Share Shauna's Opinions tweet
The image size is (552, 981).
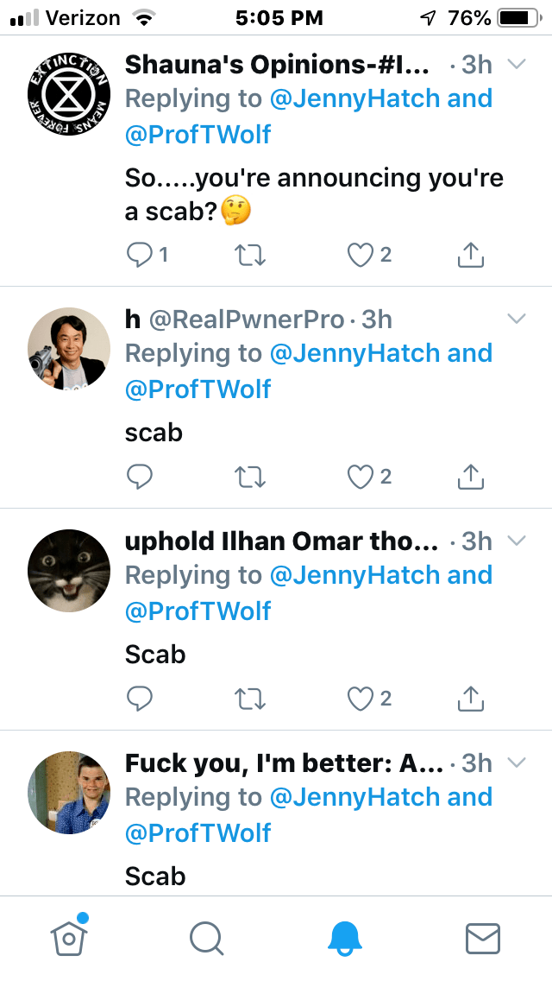click(470, 254)
